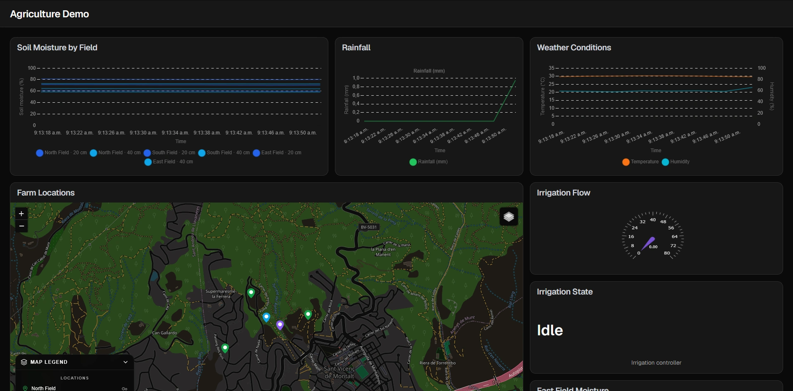Toggle East Field 20 cm series
The height and width of the screenshot is (391, 793).
click(x=277, y=153)
